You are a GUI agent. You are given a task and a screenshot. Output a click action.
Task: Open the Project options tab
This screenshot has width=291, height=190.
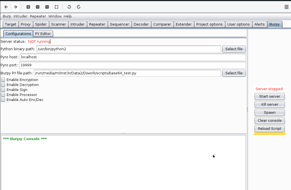209,24
